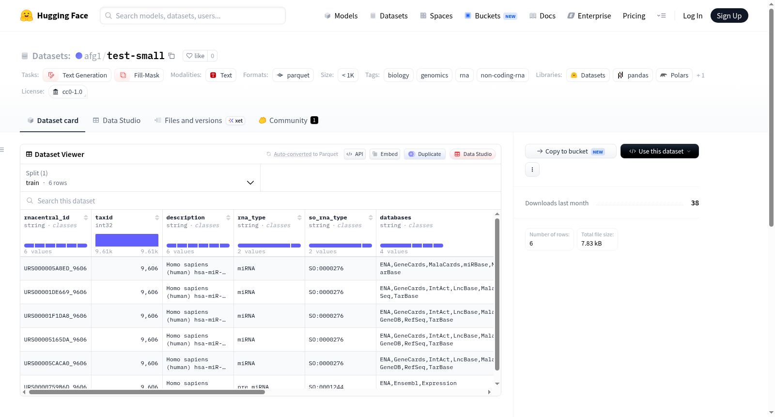Image resolution: width=775 pixels, height=417 pixels.
Task: Click the search magnifier icon in top bar
Action: tap(108, 15)
